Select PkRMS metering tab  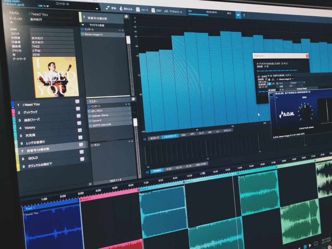pos(157,171)
